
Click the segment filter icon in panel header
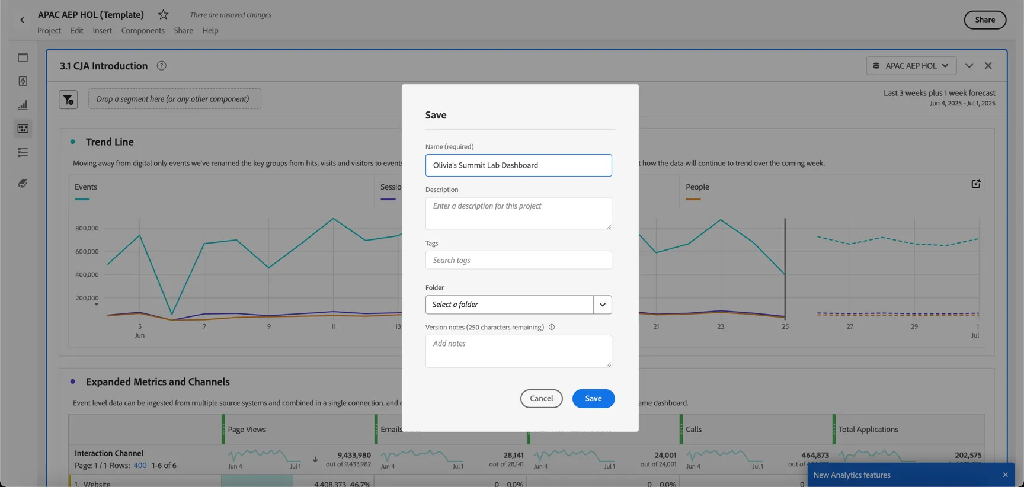tap(68, 99)
